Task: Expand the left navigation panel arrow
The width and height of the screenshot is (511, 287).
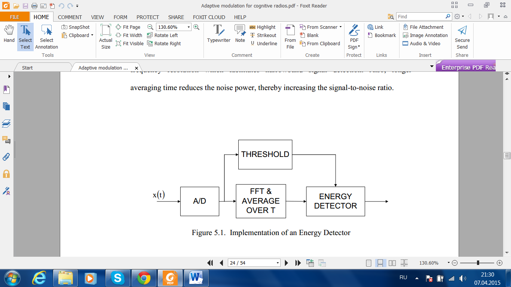Action: coord(9,76)
